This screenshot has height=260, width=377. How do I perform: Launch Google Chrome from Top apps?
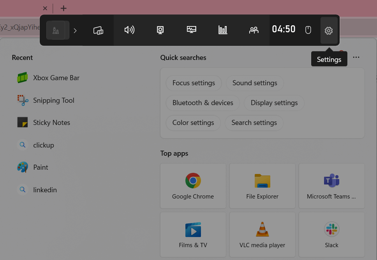(x=193, y=186)
